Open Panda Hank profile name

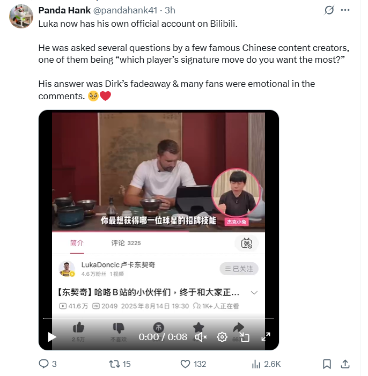click(x=64, y=10)
